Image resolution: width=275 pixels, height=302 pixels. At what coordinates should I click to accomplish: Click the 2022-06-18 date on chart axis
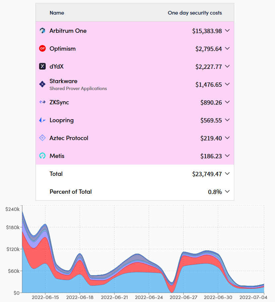coord(80,297)
